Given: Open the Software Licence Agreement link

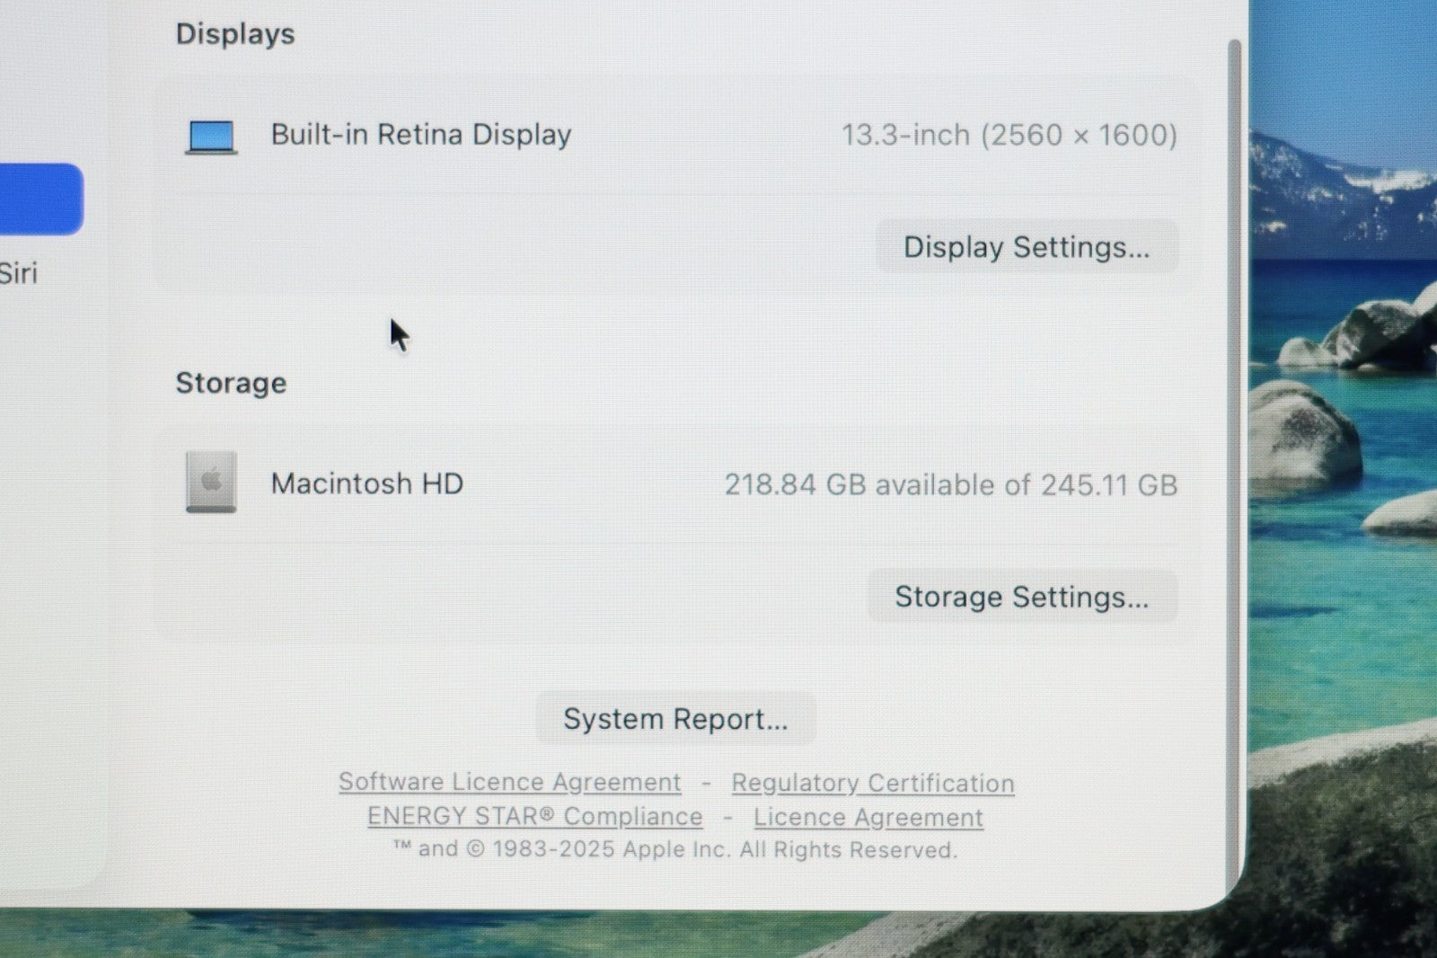Looking at the screenshot, I should pyautogui.click(x=509, y=782).
